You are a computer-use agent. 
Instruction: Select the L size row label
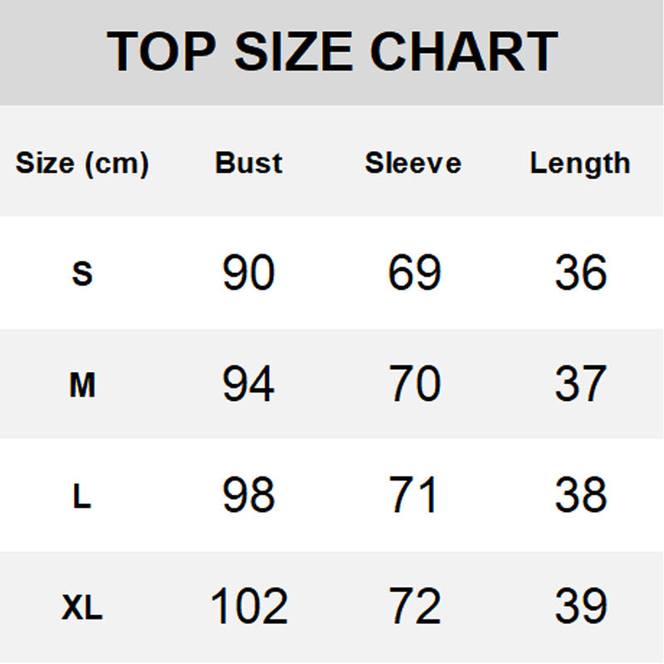click(82, 497)
